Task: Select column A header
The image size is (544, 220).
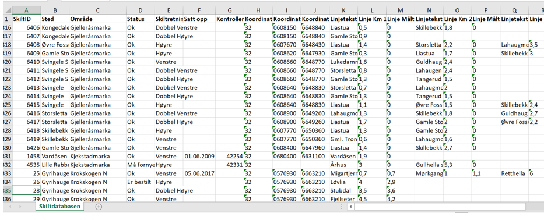Action: pos(26,10)
